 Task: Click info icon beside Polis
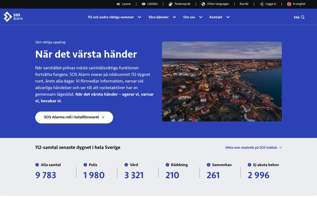coord(85,165)
